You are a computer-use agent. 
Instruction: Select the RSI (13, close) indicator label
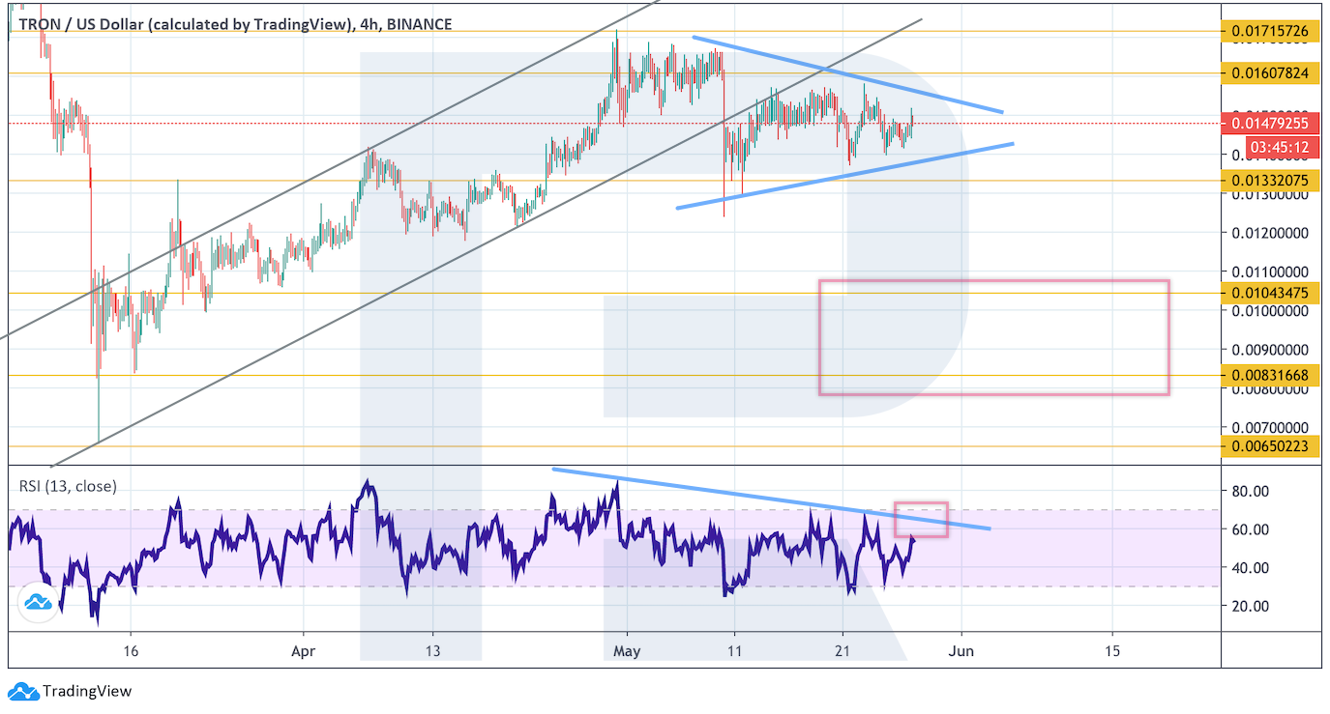click(x=68, y=486)
